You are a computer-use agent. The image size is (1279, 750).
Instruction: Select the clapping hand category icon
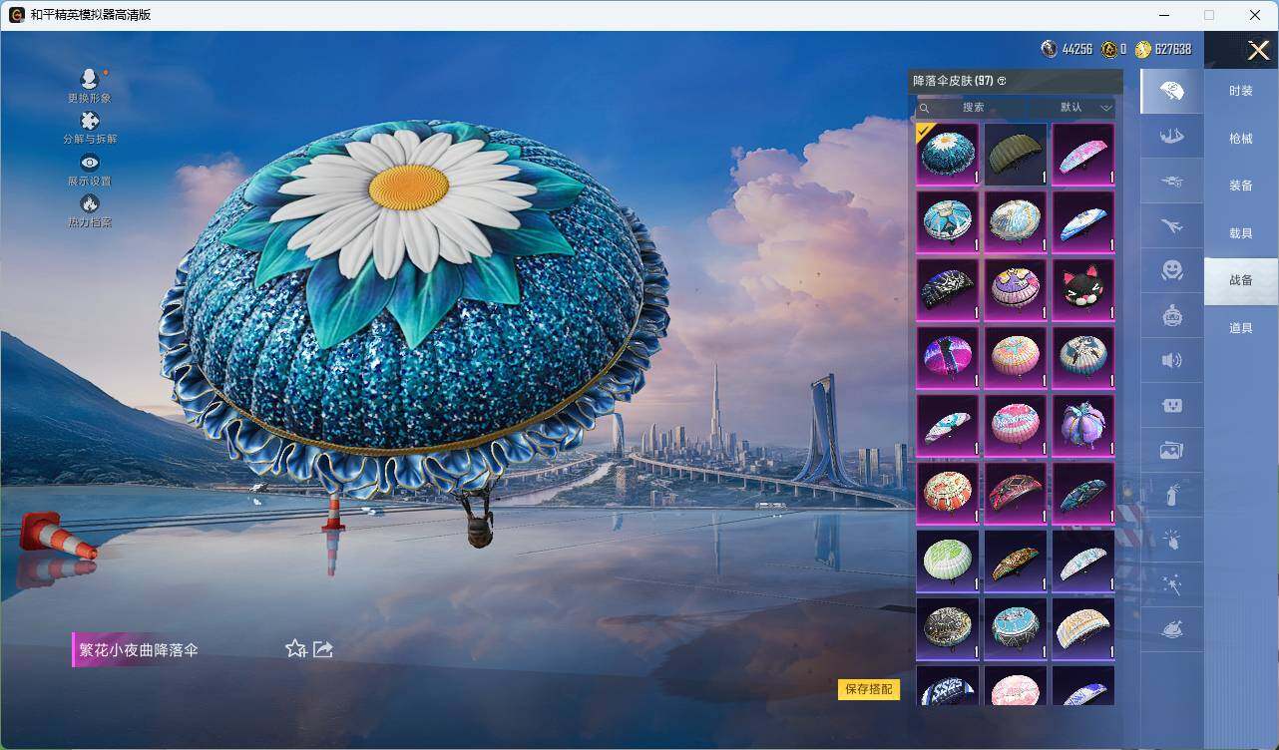[1172, 540]
